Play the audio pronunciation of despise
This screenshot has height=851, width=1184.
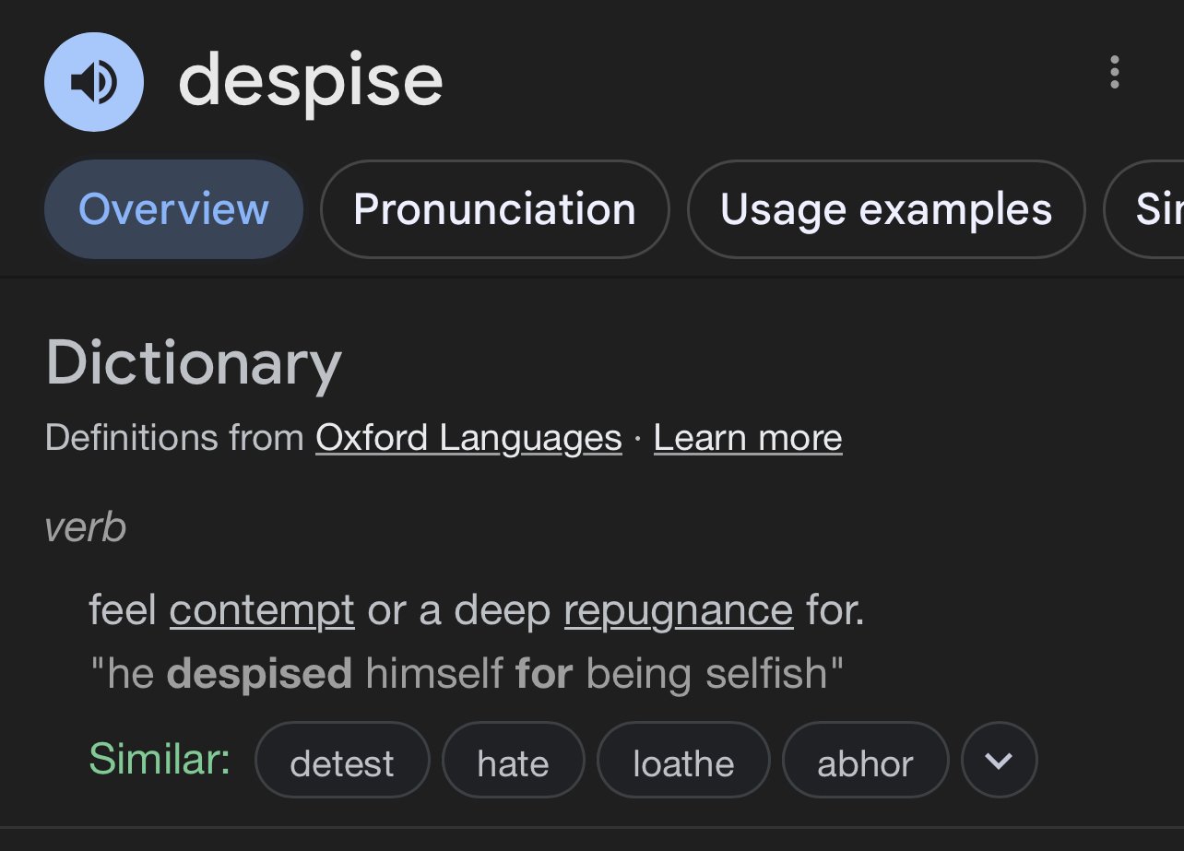[x=94, y=82]
